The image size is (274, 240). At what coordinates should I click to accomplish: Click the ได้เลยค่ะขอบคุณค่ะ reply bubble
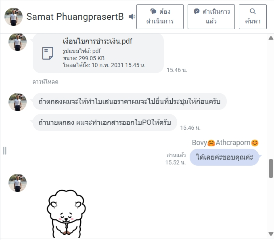[x=224, y=157]
